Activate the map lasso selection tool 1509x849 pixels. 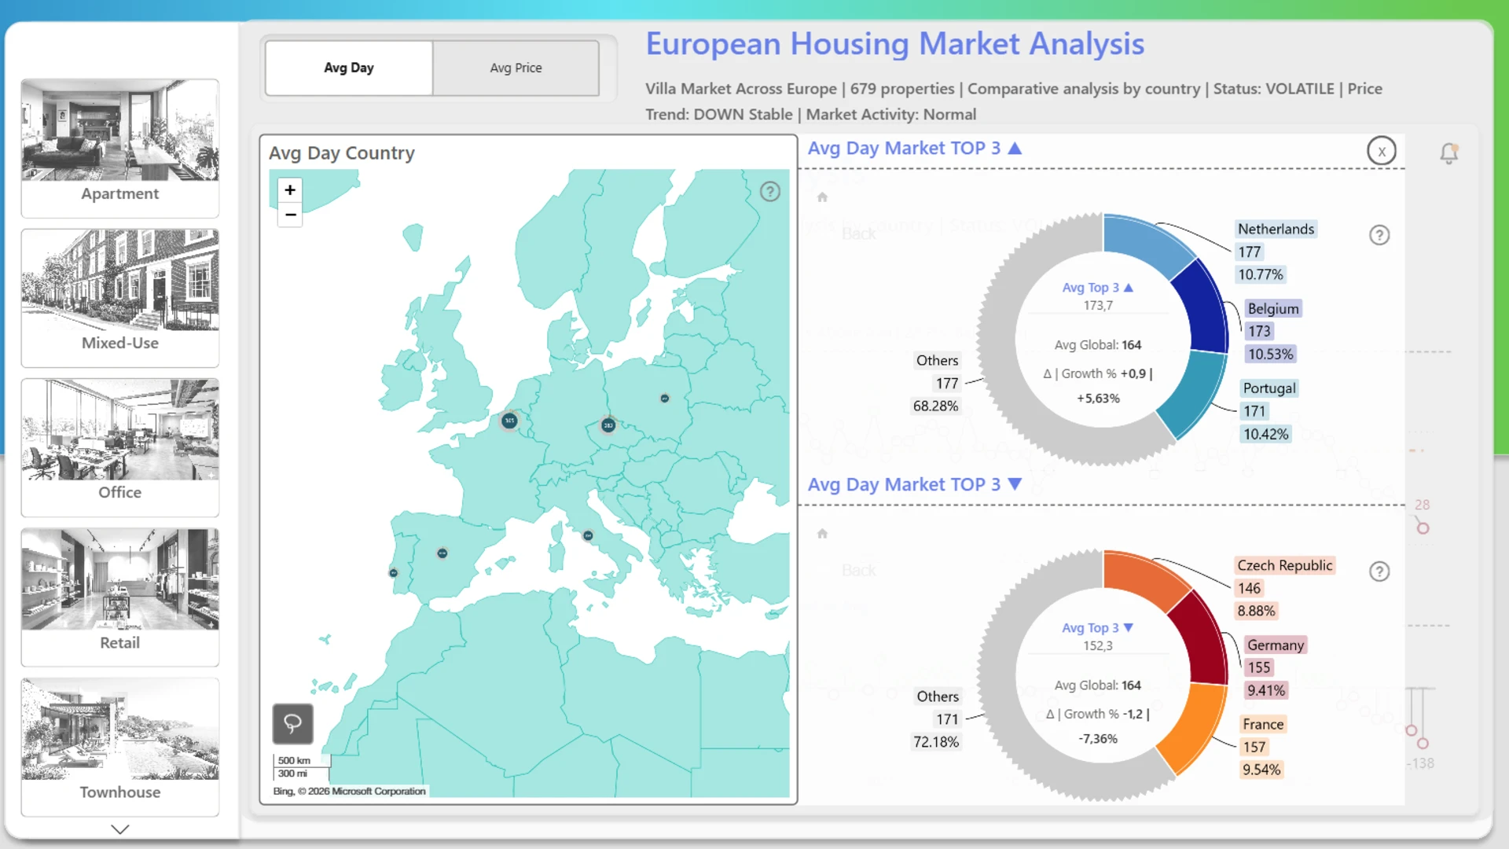tap(292, 723)
